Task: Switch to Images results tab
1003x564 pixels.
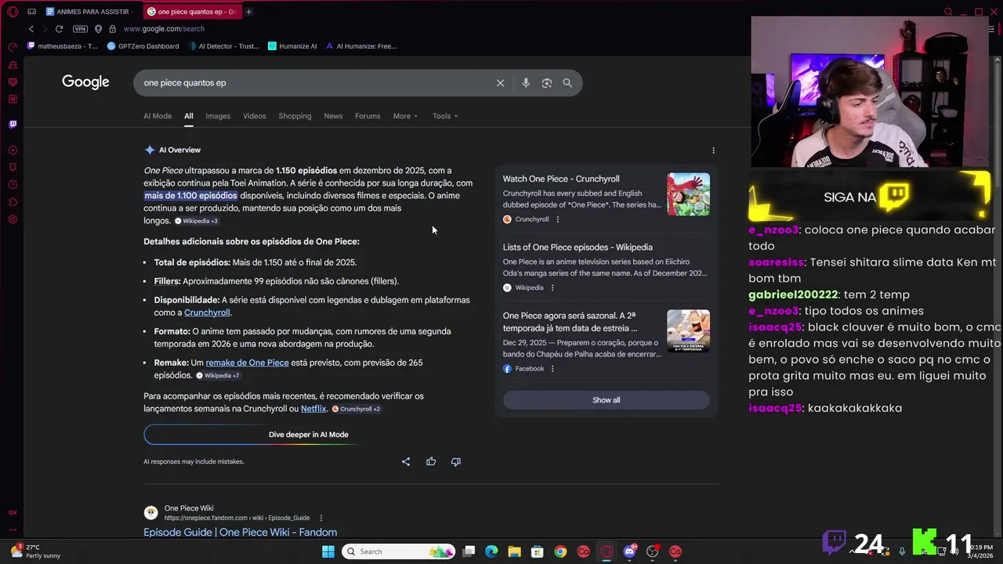Action: point(218,116)
